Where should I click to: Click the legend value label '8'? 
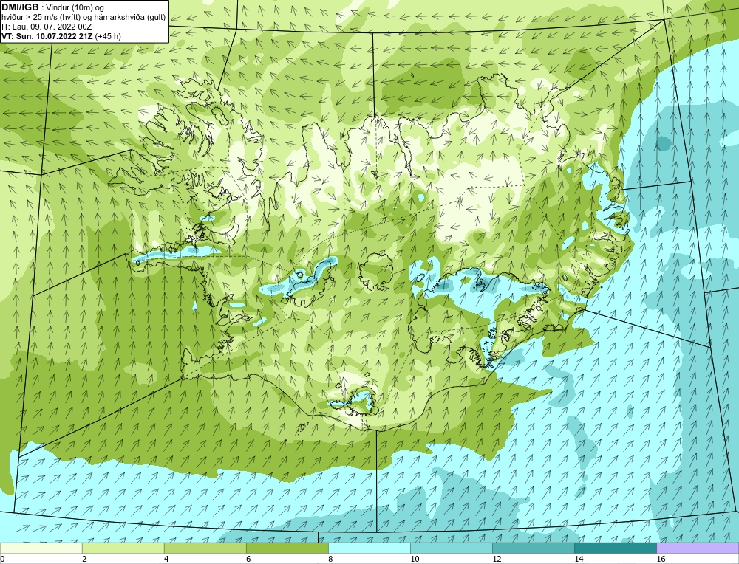coord(330,559)
